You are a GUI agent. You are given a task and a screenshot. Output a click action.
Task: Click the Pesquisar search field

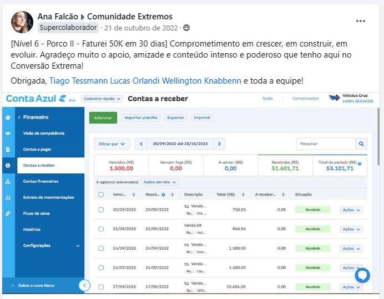(x=326, y=144)
